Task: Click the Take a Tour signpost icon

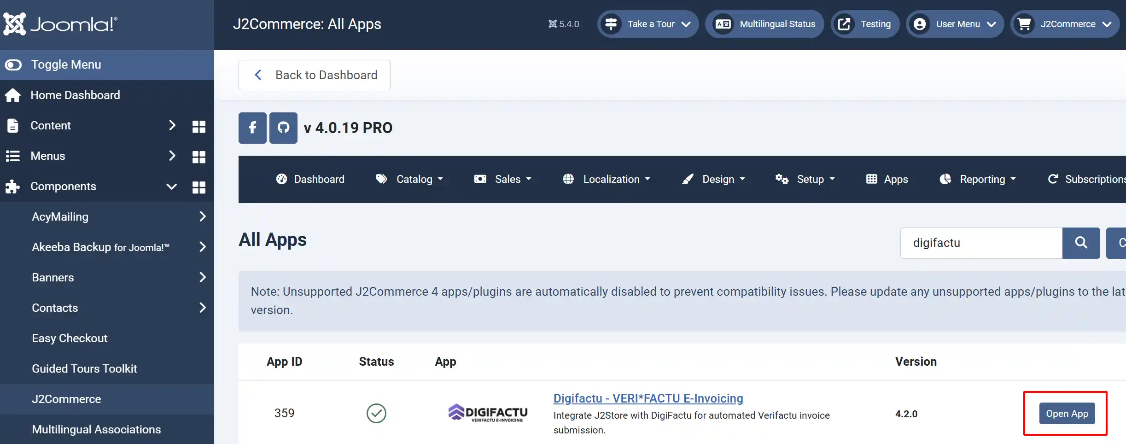Action: [611, 24]
